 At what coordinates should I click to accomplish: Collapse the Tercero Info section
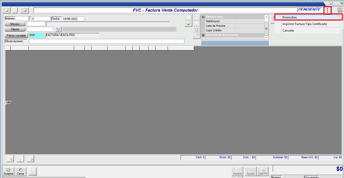point(203,17)
